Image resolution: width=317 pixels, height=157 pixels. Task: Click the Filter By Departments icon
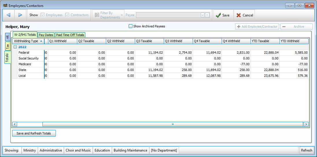click(96, 15)
